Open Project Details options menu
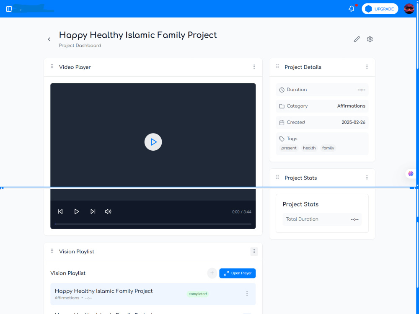 click(367, 67)
